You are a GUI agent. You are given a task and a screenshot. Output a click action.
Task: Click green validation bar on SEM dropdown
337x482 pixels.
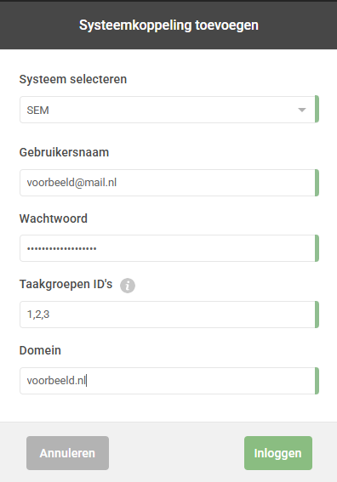317,109
